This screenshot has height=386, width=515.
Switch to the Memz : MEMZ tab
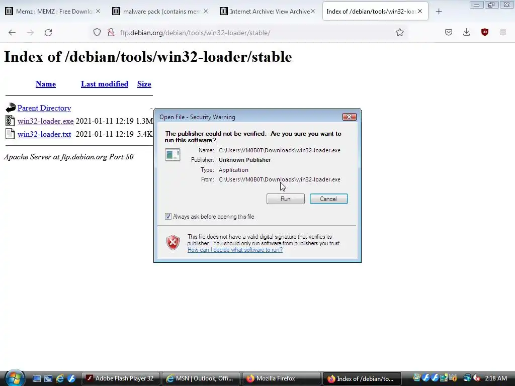53,12
